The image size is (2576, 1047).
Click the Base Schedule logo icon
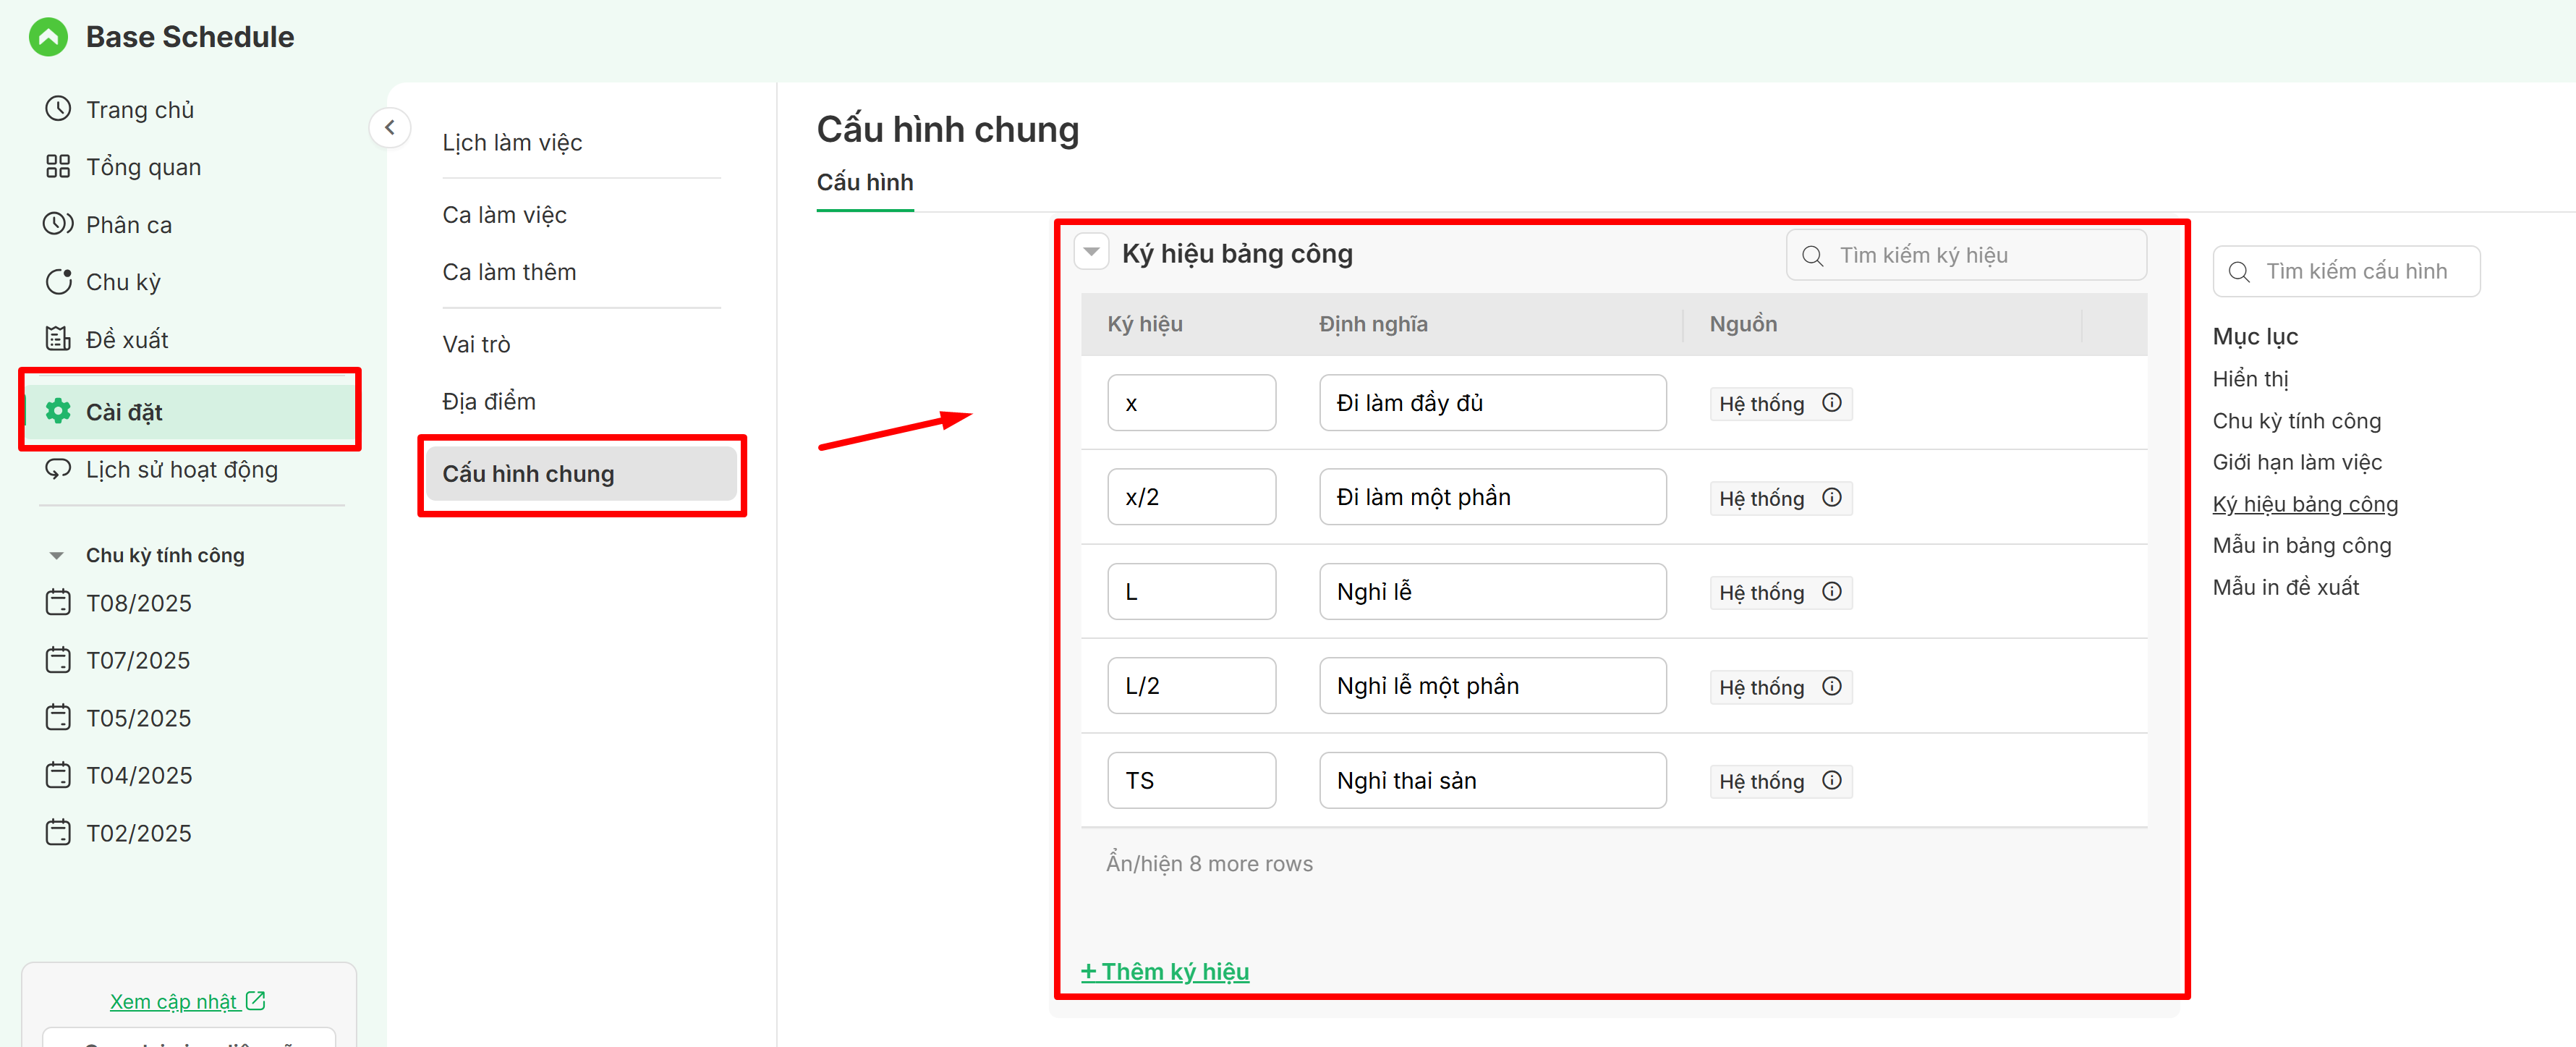pyautogui.click(x=48, y=37)
